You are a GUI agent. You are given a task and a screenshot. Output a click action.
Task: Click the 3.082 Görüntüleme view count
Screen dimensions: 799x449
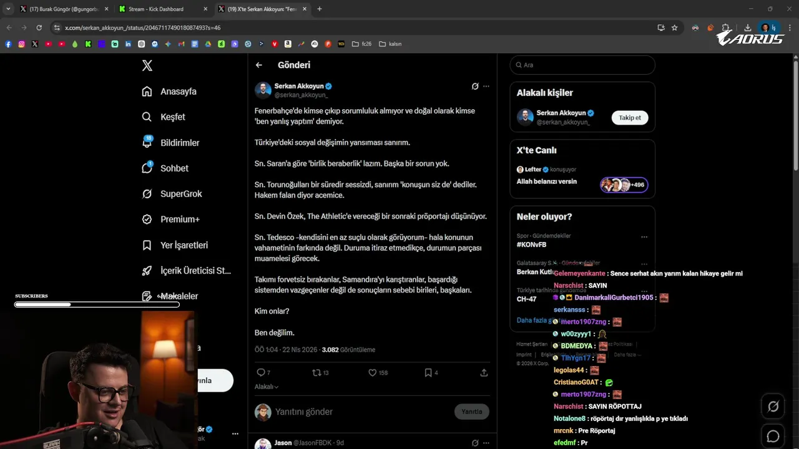click(348, 350)
